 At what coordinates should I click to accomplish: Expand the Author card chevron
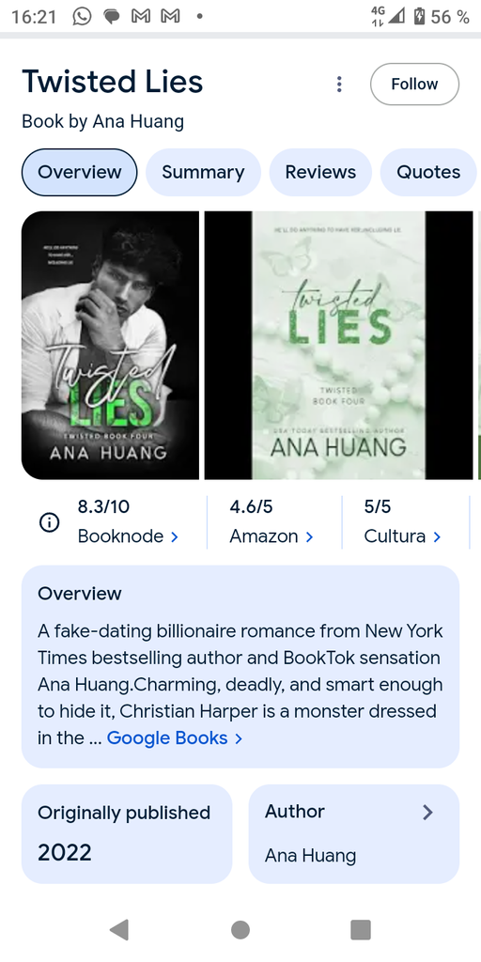point(427,813)
